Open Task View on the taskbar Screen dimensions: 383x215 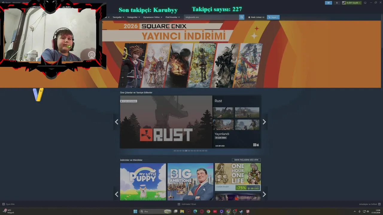click(176, 211)
